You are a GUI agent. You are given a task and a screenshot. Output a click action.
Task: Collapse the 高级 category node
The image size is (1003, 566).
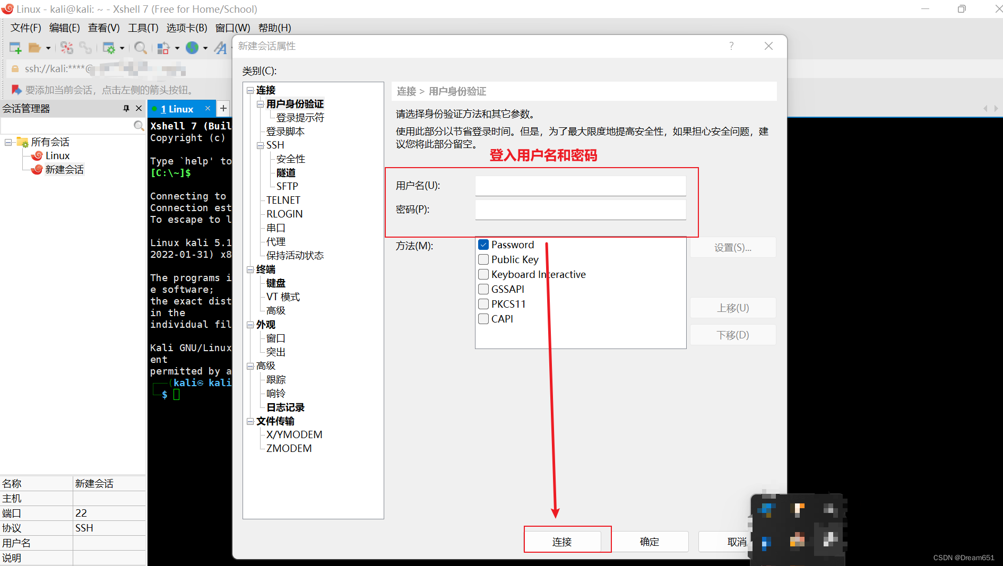[250, 366]
